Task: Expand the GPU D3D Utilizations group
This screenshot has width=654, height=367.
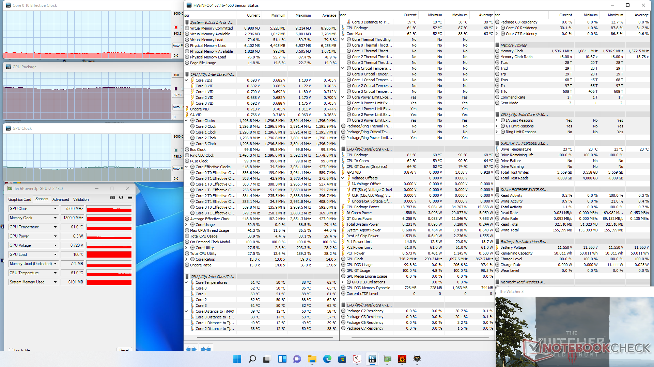Action: tap(343, 282)
